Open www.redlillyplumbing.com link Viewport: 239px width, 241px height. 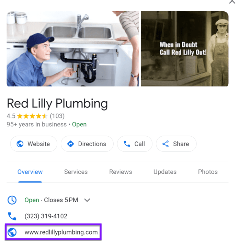(61, 232)
